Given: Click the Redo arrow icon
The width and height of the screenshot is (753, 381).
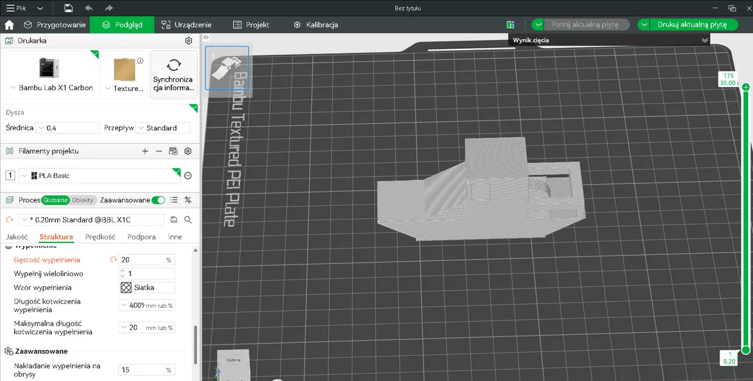Looking at the screenshot, I should (108, 8).
